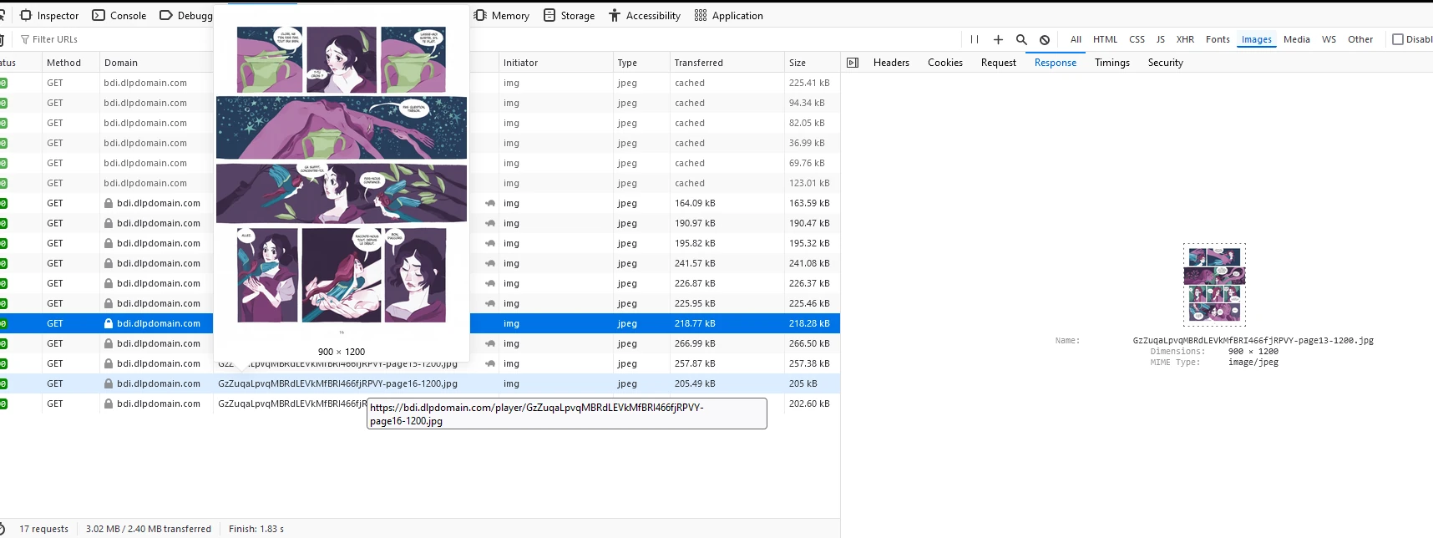Toggle the CSS request filter
1433x538 pixels.
pyautogui.click(x=1137, y=39)
